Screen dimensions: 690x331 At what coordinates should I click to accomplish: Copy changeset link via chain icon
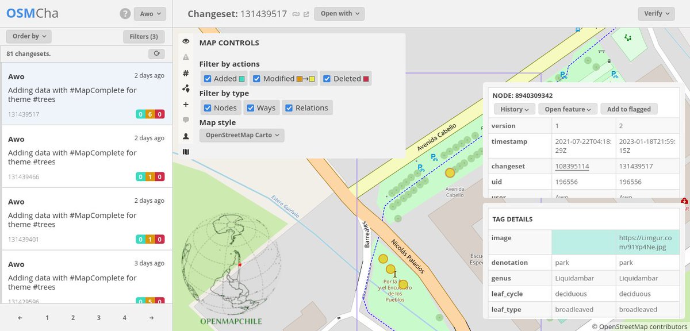(296, 14)
